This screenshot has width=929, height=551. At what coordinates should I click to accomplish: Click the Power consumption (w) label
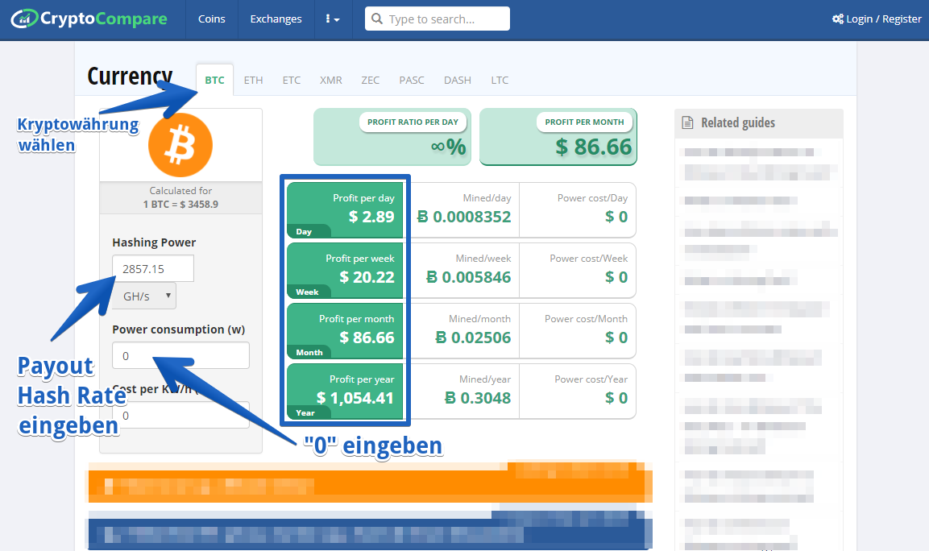(178, 329)
